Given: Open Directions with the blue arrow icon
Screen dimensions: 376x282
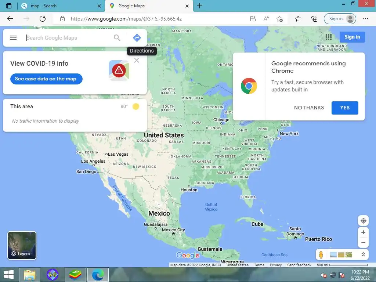Looking at the screenshot, I should pos(137,38).
